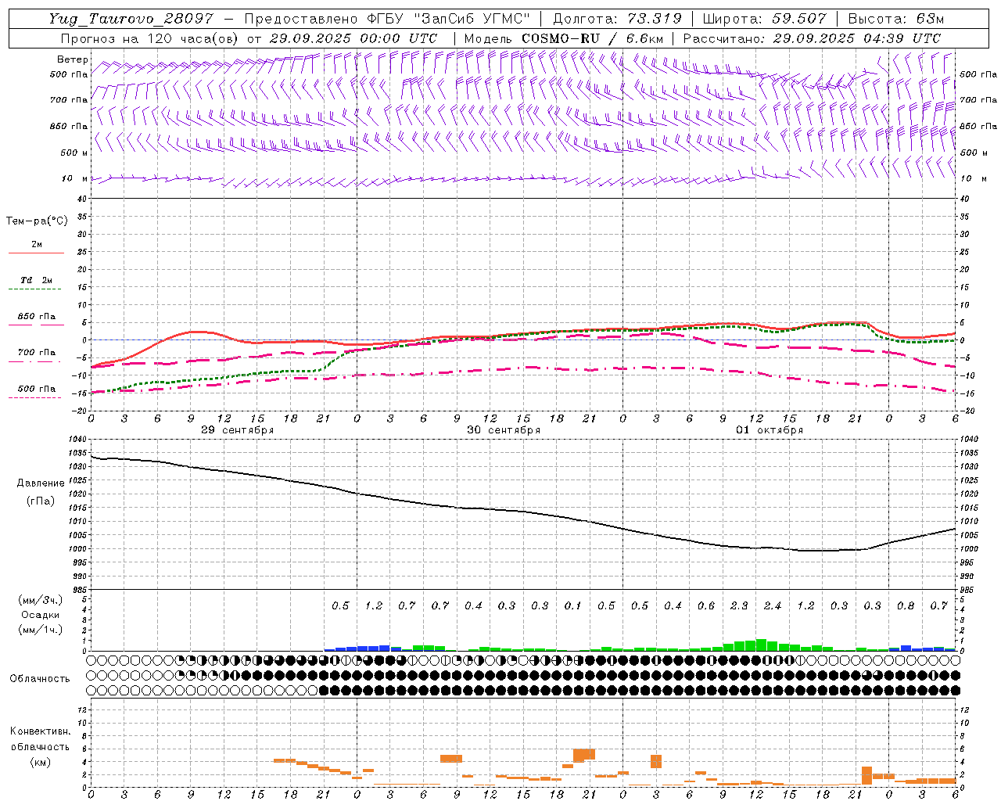Click the Широта: 59.507 latitude field
The height and width of the screenshot is (801, 1001).
(765, 19)
